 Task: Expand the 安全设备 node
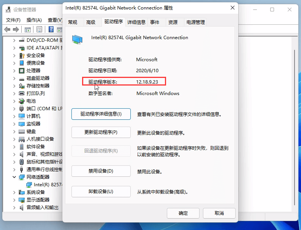14,56
